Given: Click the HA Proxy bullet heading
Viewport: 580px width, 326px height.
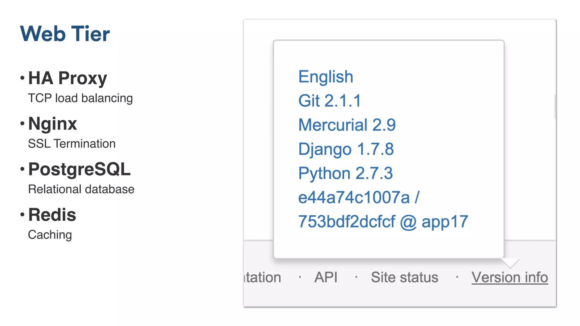Looking at the screenshot, I should (x=68, y=78).
